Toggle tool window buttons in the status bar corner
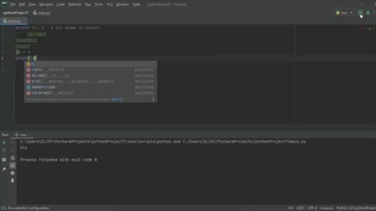Viewport: 376px width, 211px height. point(4,208)
